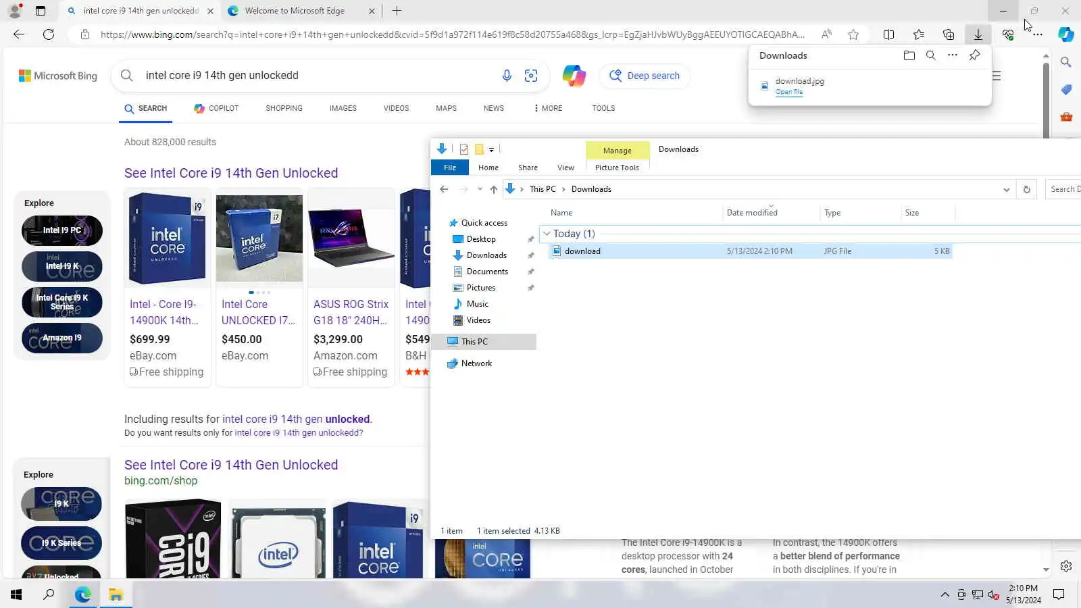Click the Deep search button

pos(645,76)
